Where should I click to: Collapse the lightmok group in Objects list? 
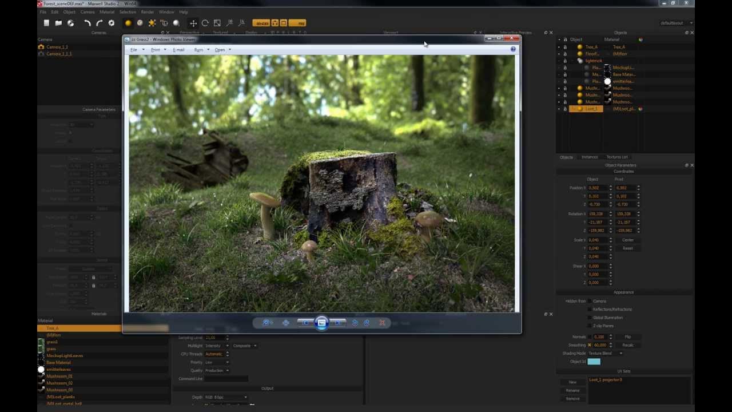[x=571, y=61]
